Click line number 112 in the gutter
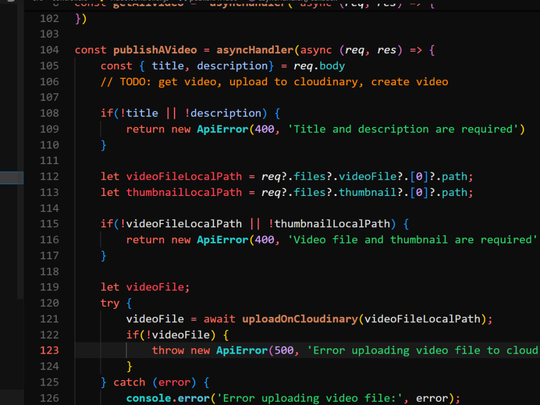Viewport: 540px width, 405px height. click(49, 177)
